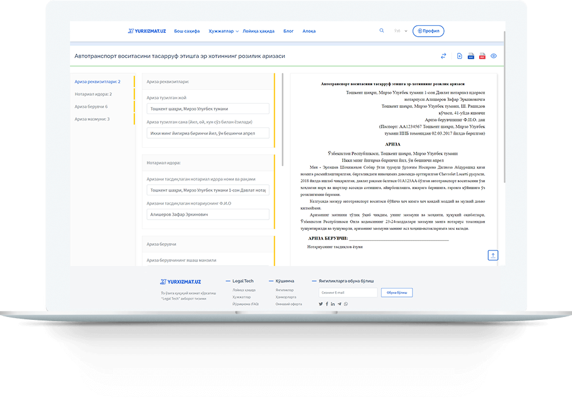
Task: Click the Профил login button
Action: pos(428,31)
